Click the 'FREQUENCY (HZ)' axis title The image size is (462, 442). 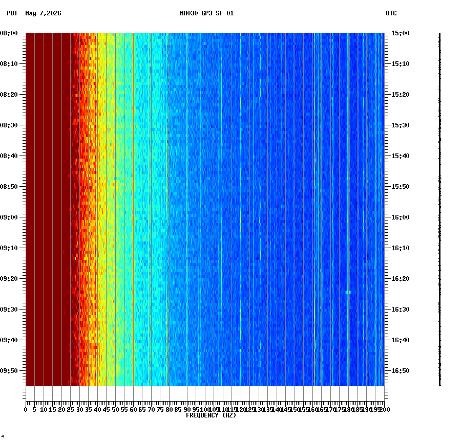tap(211, 415)
